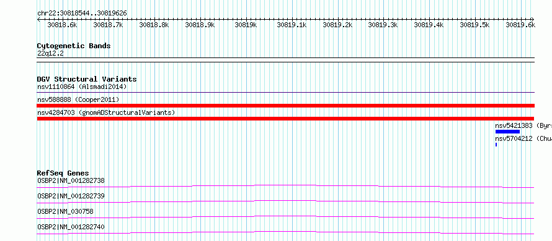Click the magenta OSBP2|NM_001282740 transcript line
This screenshot has height=241, width=552.
(x=285, y=232)
